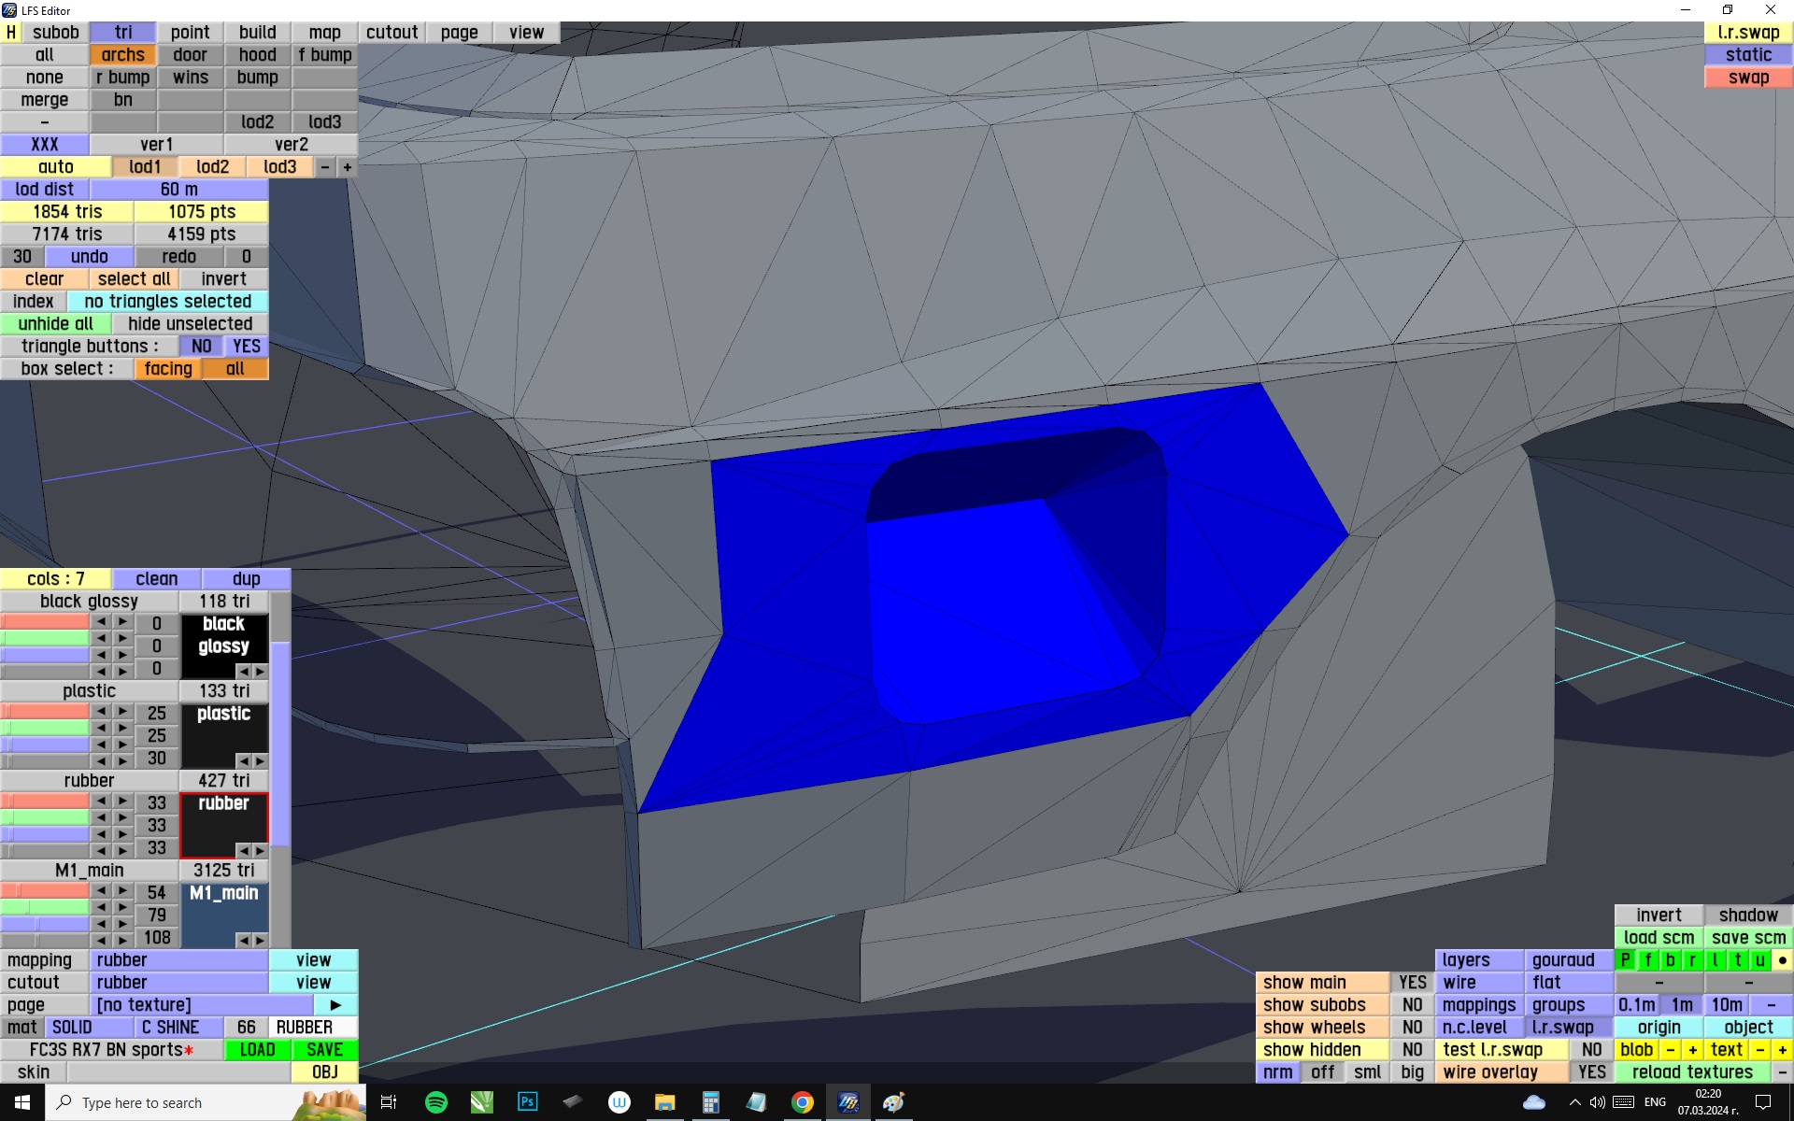Image resolution: width=1794 pixels, height=1121 pixels.
Task: Open the cutout rubber selector
Action: click(178, 982)
